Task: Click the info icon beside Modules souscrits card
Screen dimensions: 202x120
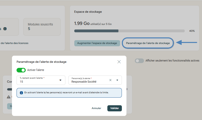Action: coord(5,29)
